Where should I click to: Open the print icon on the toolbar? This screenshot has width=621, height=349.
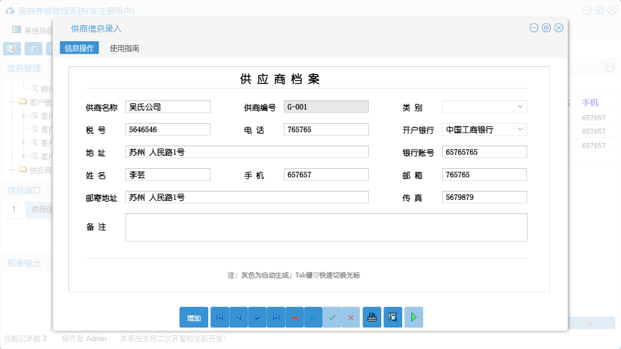[372, 317]
